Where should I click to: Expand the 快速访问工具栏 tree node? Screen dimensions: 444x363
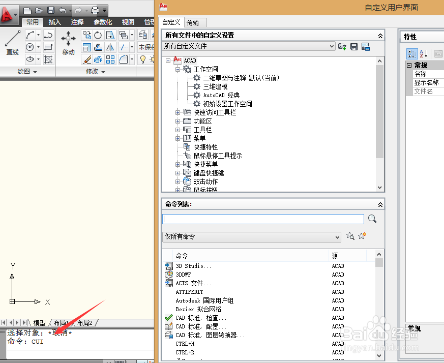click(177, 113)
